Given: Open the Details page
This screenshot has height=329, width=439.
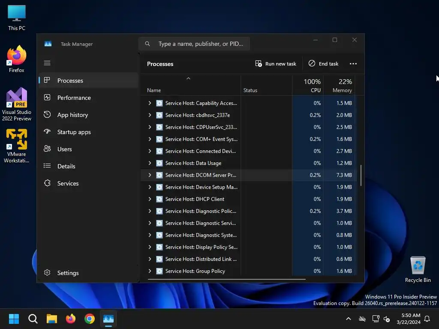Looking at the screenshot, I should 88,166.
